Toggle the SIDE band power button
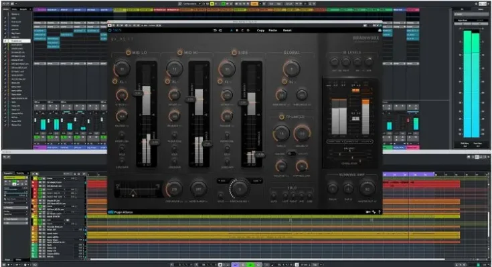 234,53
